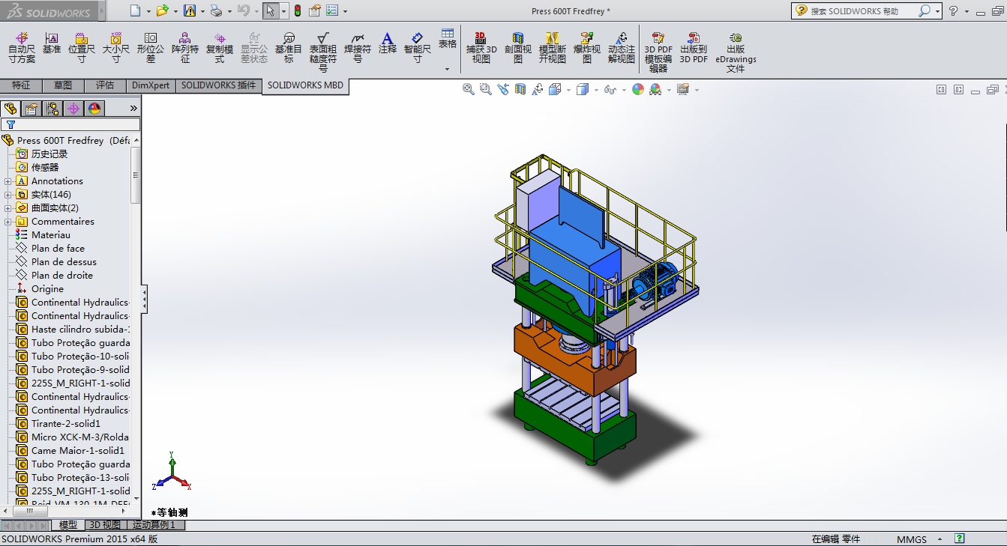The height and width of the screenshot is (546, 1007).
Task: Open the Tables (表格) dropdown
Action: [448, 68]
